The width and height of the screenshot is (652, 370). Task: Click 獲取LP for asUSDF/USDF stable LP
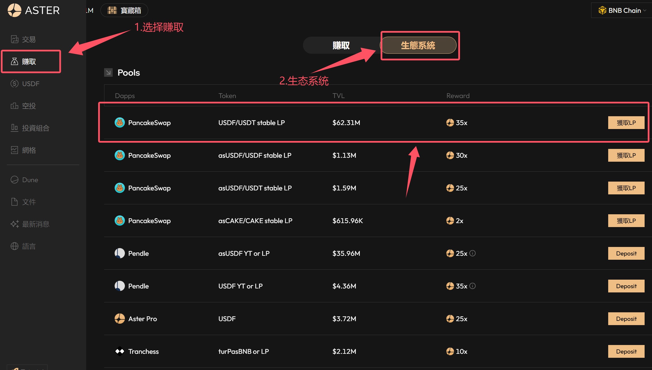pyautogui.click(x=626, y=155)
